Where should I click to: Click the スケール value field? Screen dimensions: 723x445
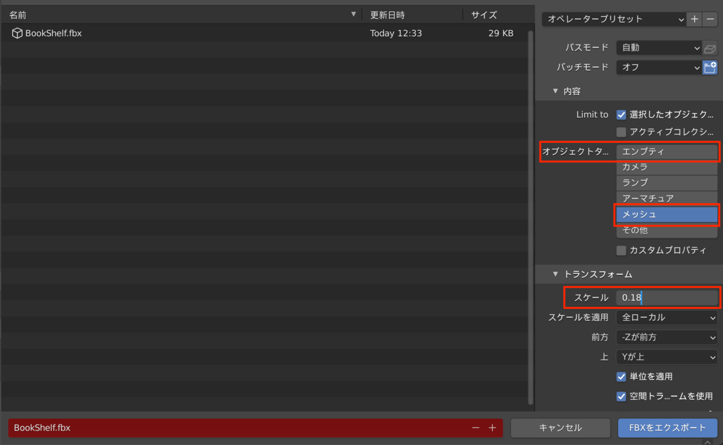[x=667, y=297]
